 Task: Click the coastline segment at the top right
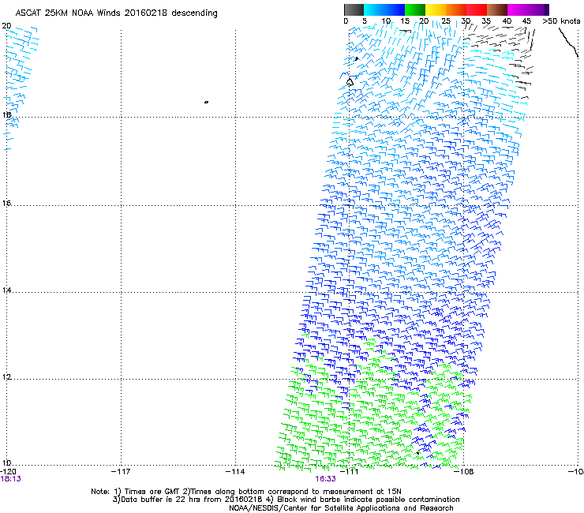pos(568,43)
